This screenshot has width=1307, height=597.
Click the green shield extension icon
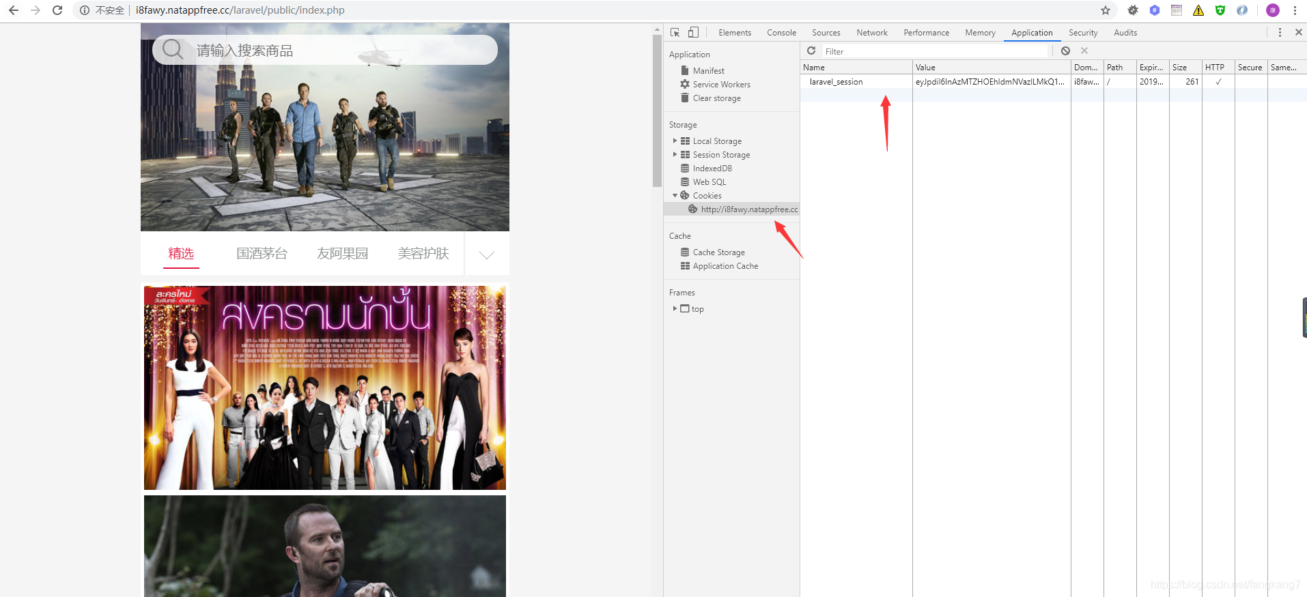click(1220, 10)
